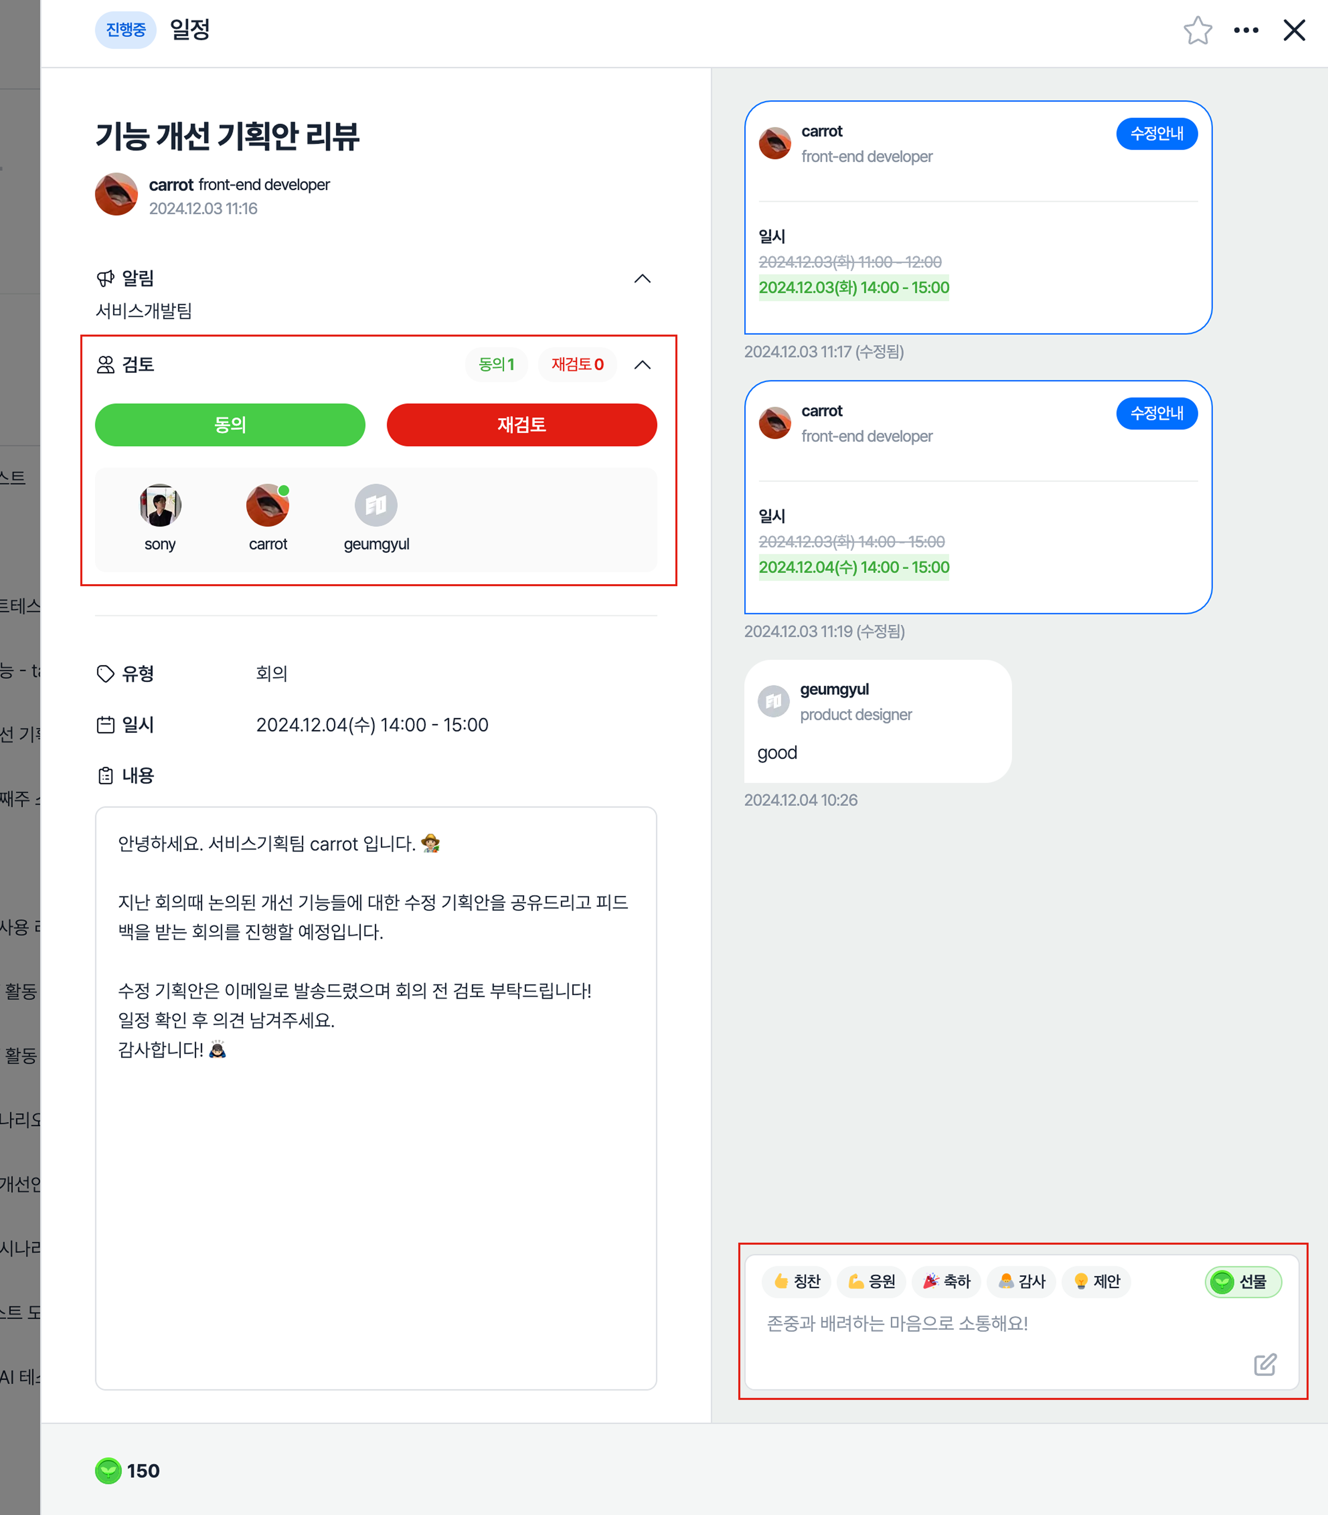1328x1515 pixels.
Task: Click carrot's author avatar under the title
Action: coord(116,194)
